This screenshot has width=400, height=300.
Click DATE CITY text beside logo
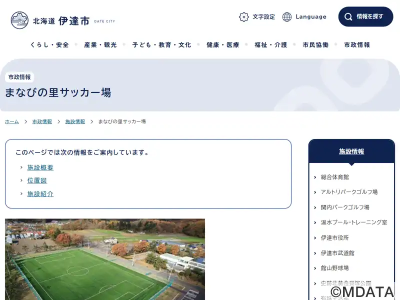[x=104, y=21]
